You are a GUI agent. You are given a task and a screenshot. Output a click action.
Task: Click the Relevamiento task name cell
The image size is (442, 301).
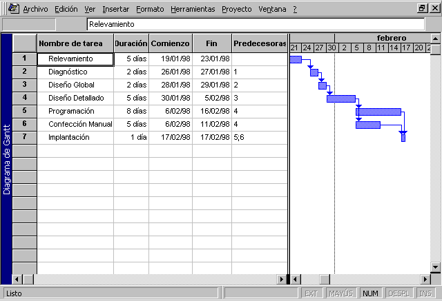[75, 59]
